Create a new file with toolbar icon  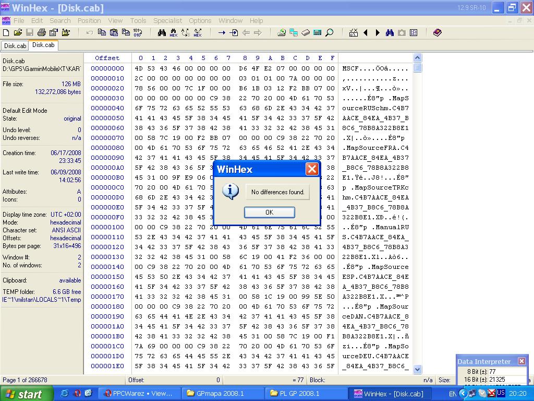pyautogui.click(x=6, y=32)
